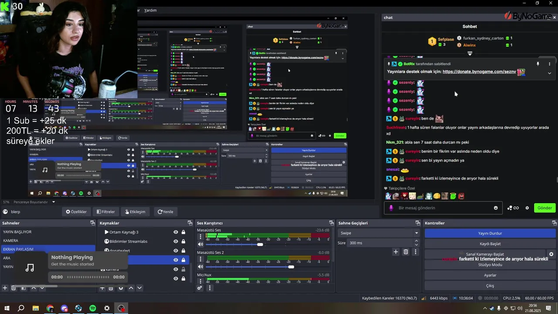
Task: Unlock the Ortam Kaynağı 3 source
Action: [183, 232]
